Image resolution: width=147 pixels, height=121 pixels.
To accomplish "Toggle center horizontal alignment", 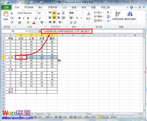I will tap(54, 18).
